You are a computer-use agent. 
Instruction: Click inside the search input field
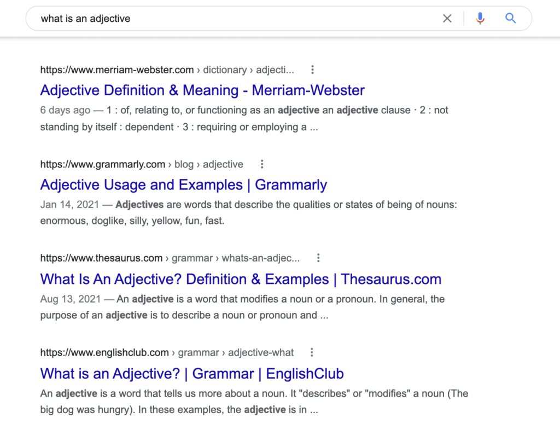pyautogui.click(x=164, y=18)
